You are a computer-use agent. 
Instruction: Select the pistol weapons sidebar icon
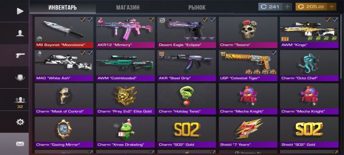click(x=20, y=55)
